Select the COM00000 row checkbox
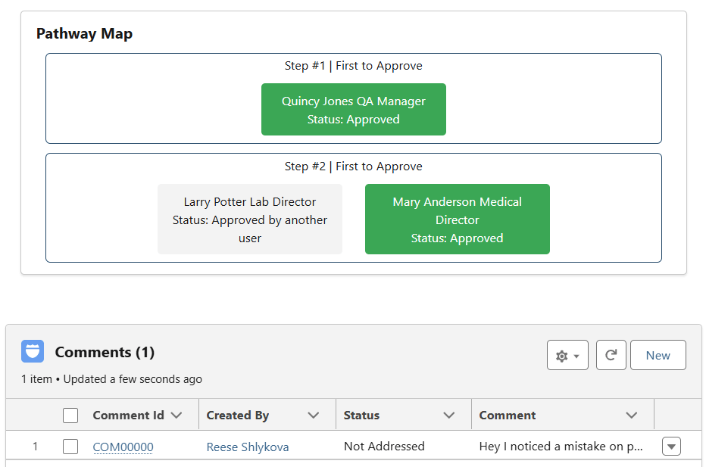This screenshot has width=706, height=467. 70,447
